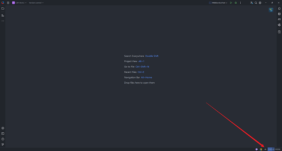Screen dimensions: 282x151
Task: Click the 'Search Everywhere' text
Action: click(x=134, y=56)
